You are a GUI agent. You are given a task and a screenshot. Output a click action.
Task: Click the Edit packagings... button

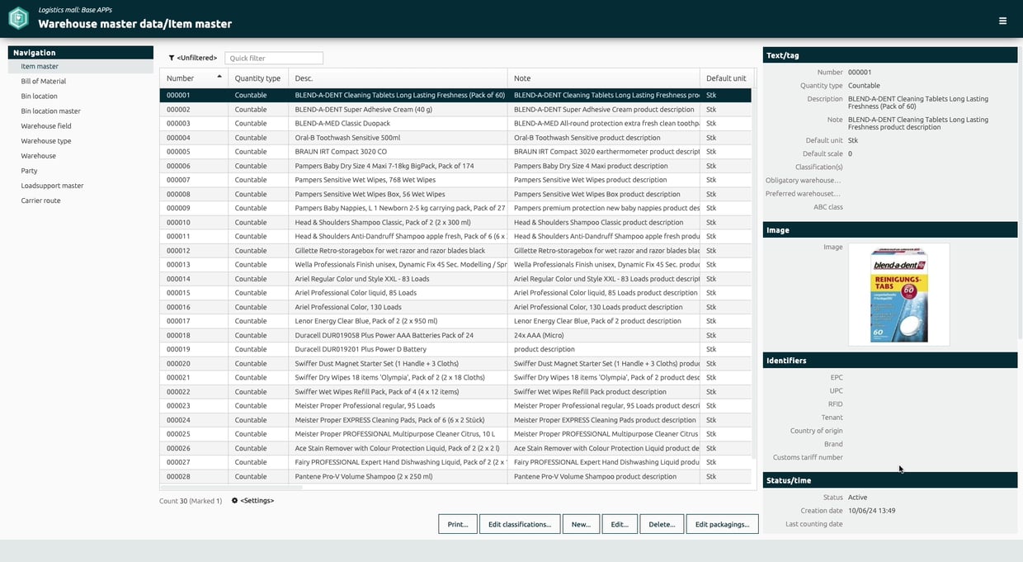coord(722,524)
